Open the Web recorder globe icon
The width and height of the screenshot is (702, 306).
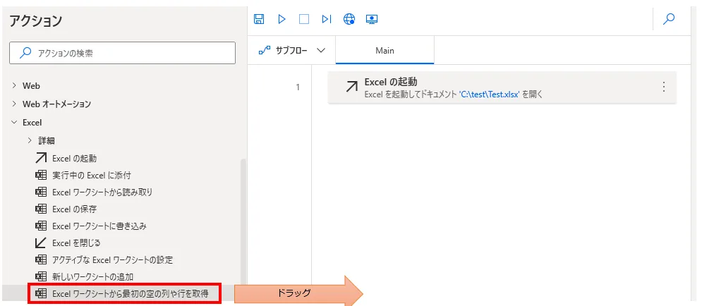[x=349, y=20]
